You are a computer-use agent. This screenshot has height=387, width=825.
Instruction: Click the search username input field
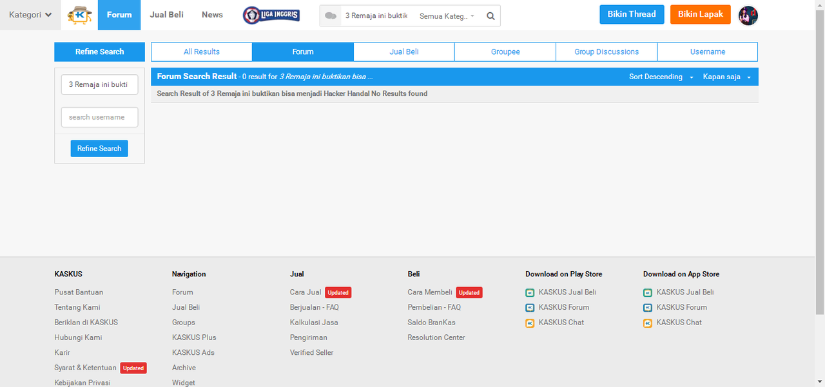[100, 117]
